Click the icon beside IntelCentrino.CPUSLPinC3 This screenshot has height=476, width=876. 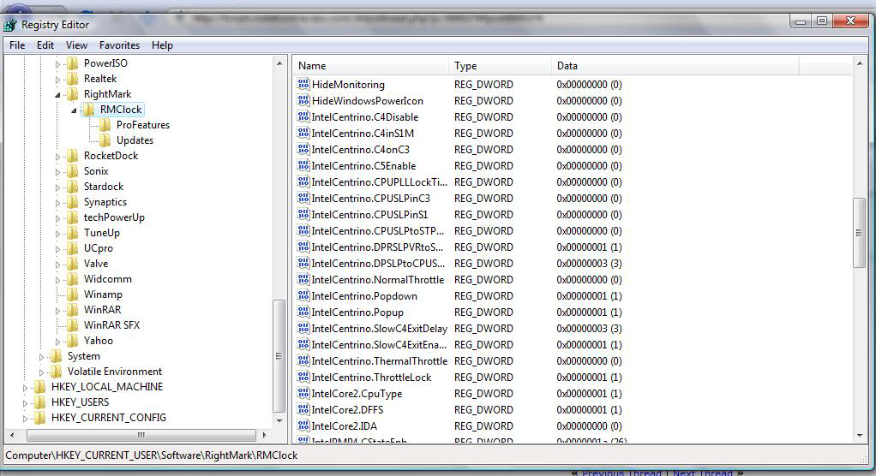point(303,198)
